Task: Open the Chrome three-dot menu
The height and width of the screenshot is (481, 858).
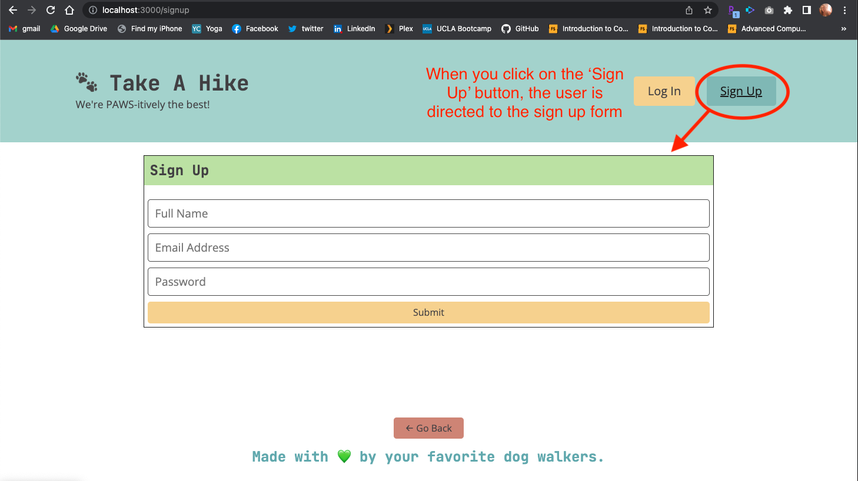Action: coord(844,10)
